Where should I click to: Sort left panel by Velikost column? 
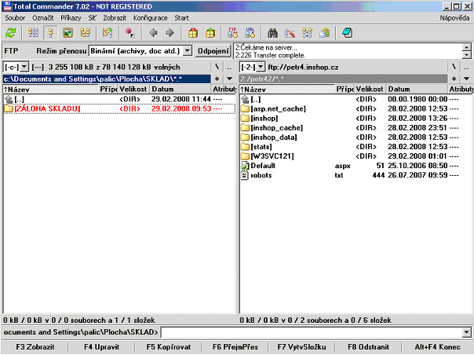tap(133, 90)
